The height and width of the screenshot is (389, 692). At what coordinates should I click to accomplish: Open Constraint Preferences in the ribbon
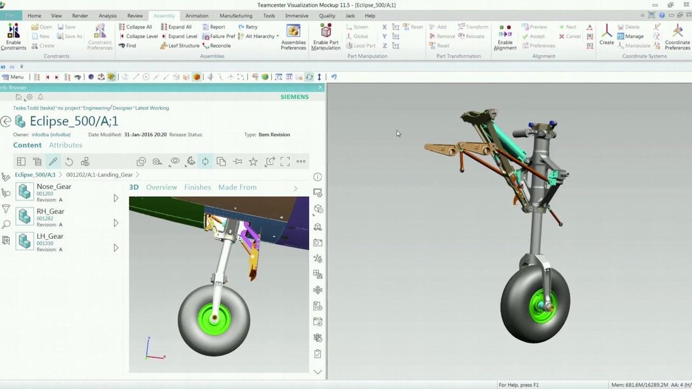click(100, 37)
